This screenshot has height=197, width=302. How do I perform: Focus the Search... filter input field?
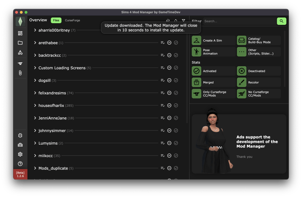point(240,21)
